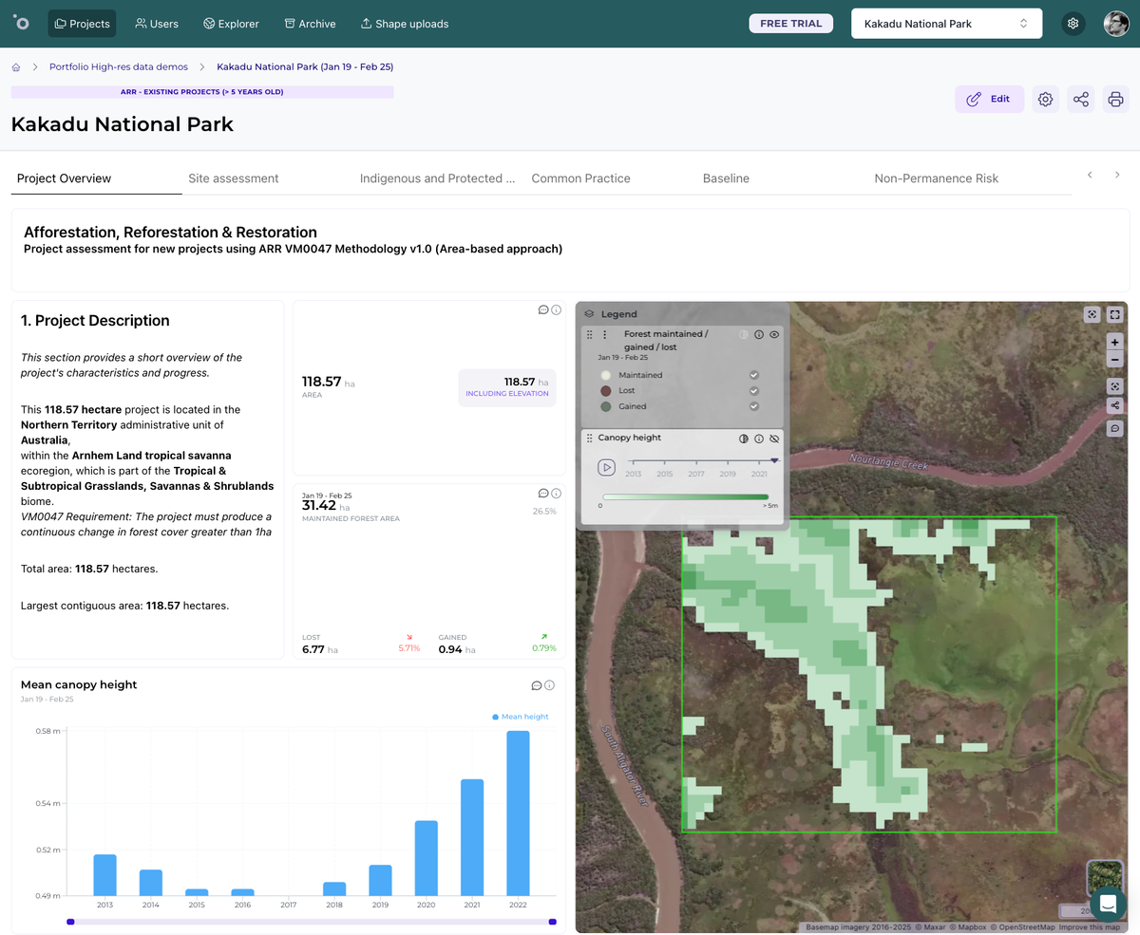Share the project via share icon
1140x935 pixels.
click(1081, 99)
